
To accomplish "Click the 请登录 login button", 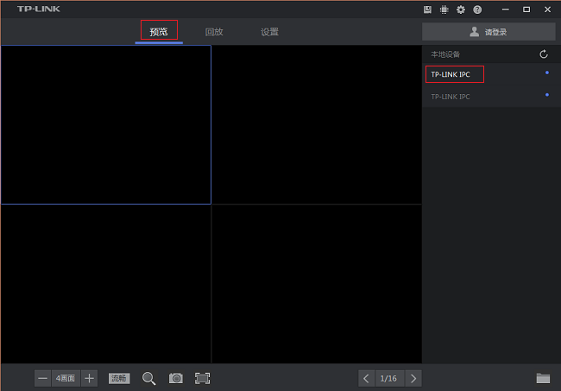I will 489,32.
